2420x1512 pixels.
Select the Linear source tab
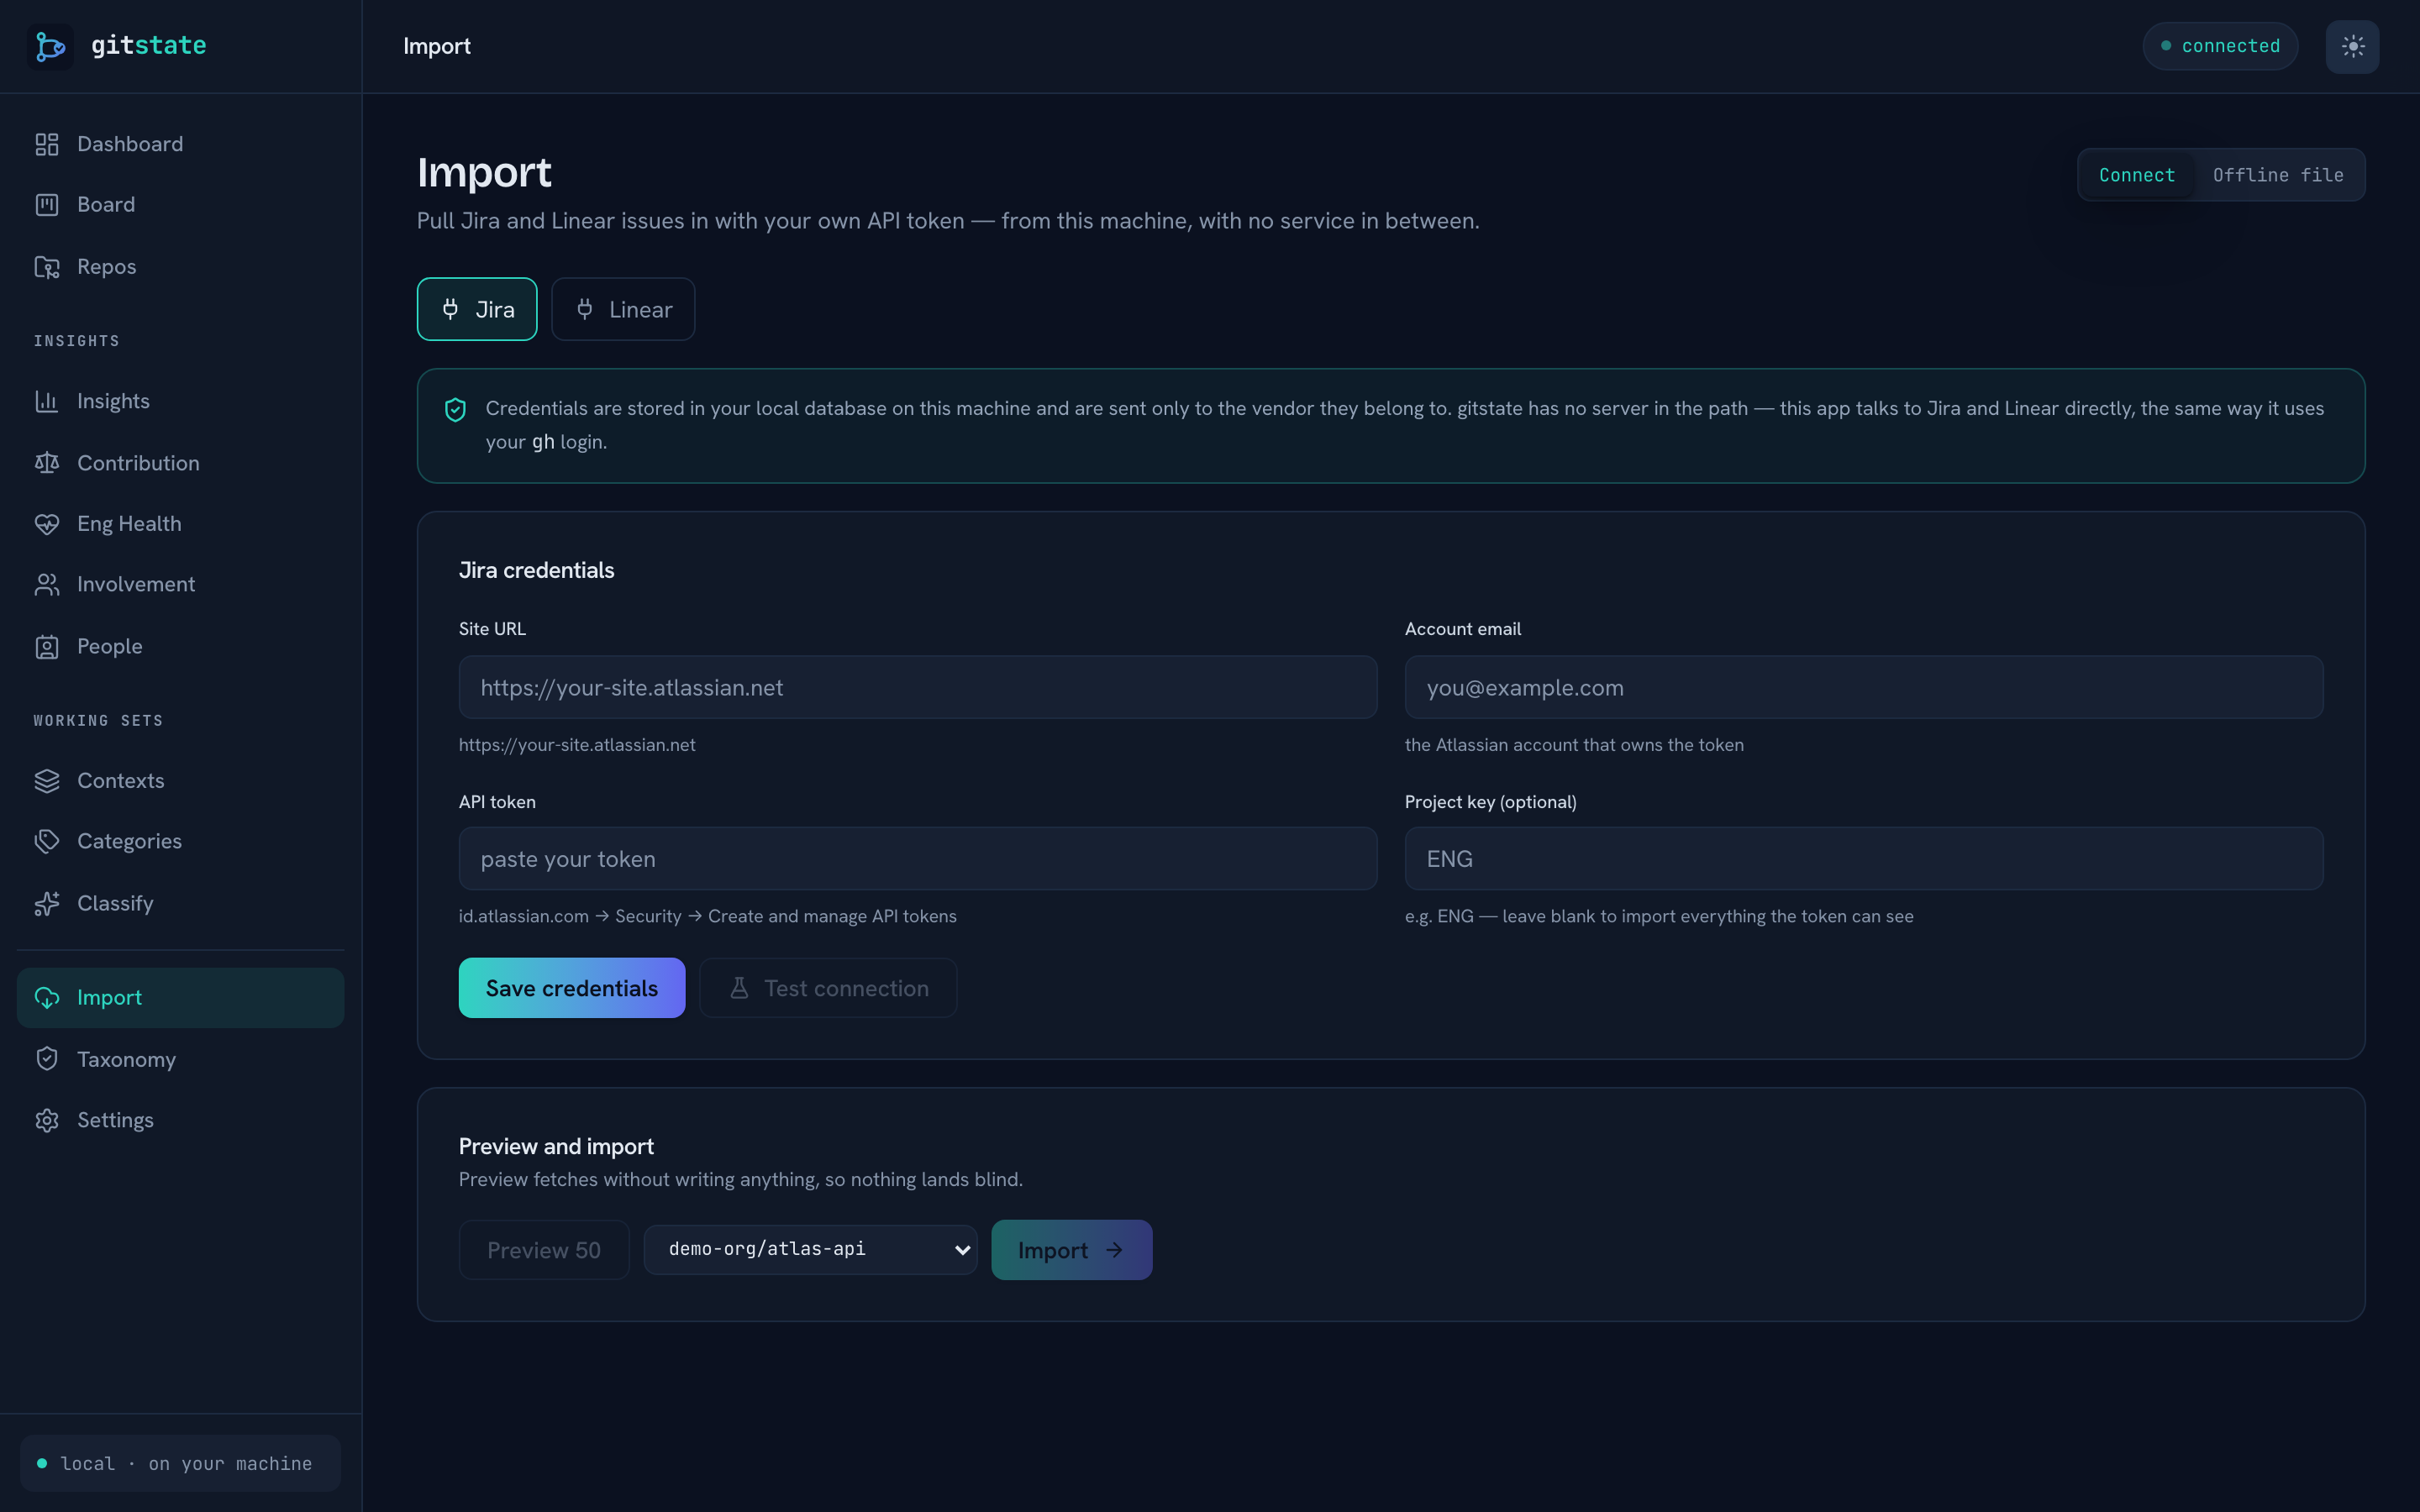(x=623, y=309)
